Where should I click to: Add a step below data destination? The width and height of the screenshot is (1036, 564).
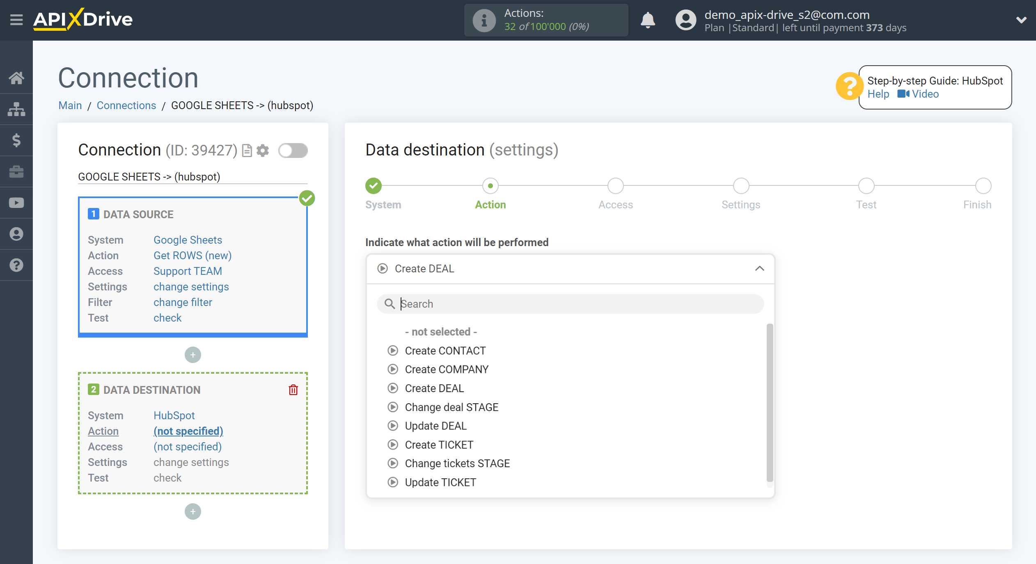(x=193, y=511)
